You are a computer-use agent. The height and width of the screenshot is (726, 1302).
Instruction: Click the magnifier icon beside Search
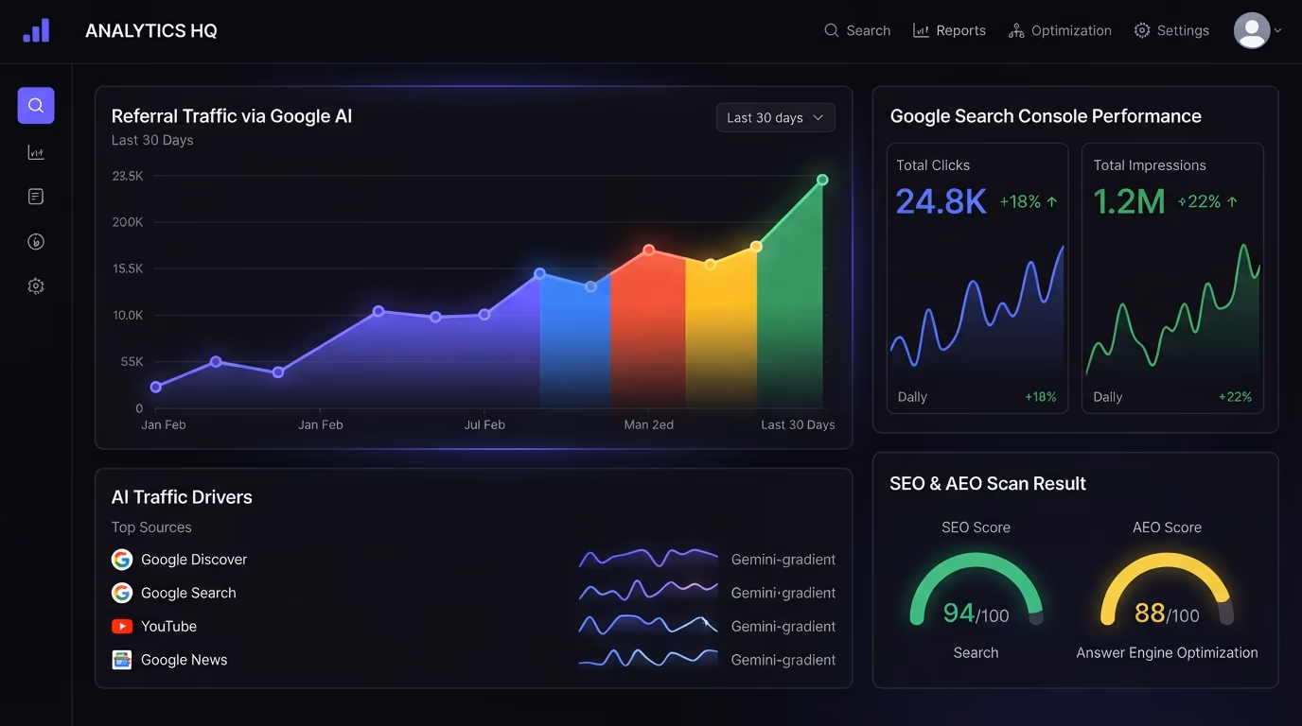(832, 30)
